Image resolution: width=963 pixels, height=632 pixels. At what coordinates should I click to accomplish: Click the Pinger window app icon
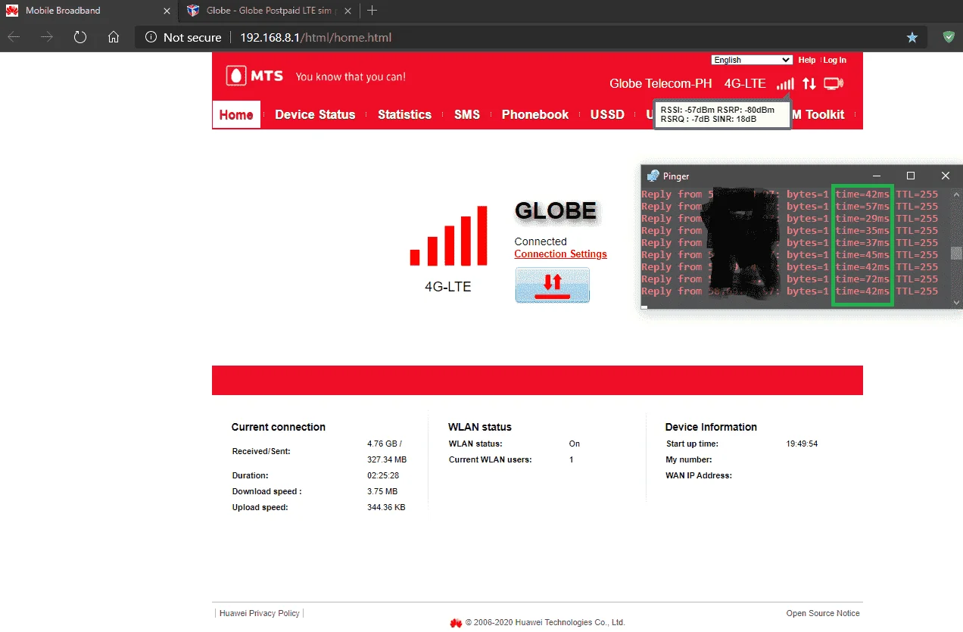[x=653, y=176]
